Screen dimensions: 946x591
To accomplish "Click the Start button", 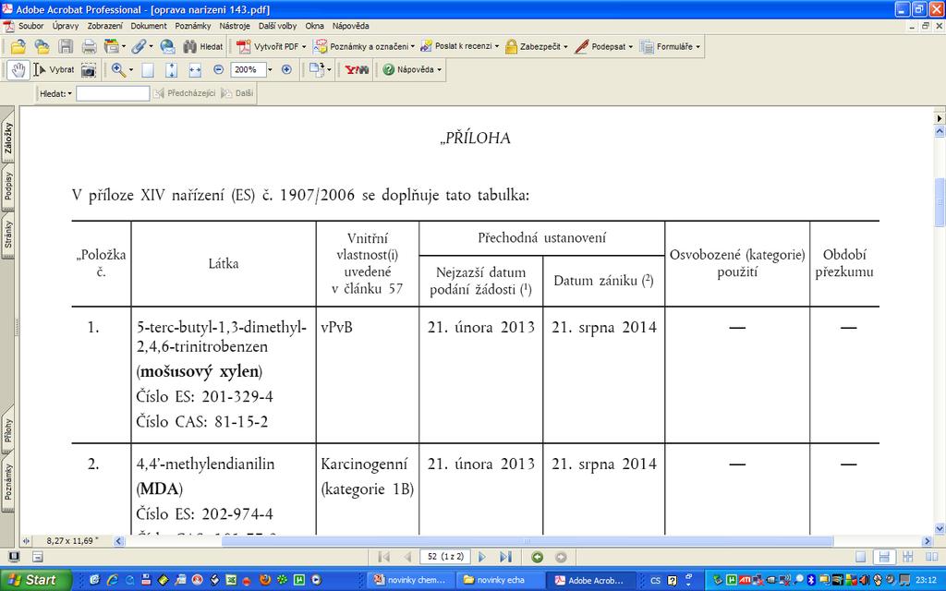I will pyautogui.click(x=35, y=580).
